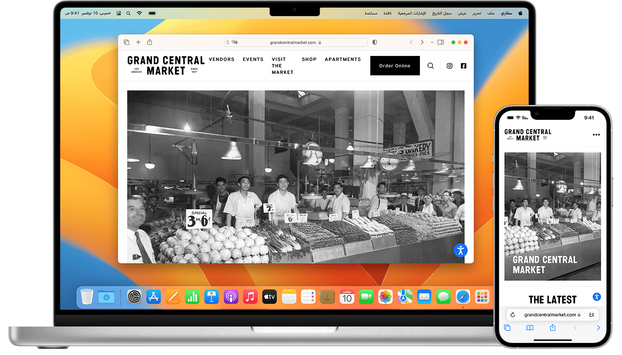Focus the Mac Safari address field
The width and height of the screenshot is (622, 355).
click(295, 43)
